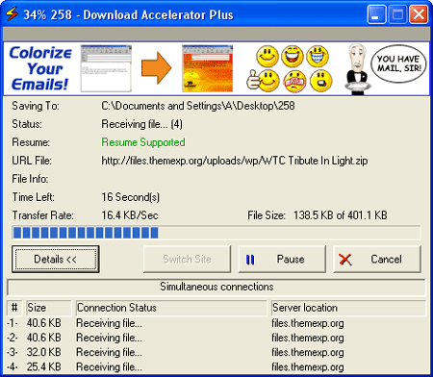Click the blue download progress bar

click(x=216, y=233)
